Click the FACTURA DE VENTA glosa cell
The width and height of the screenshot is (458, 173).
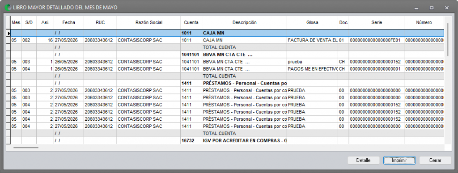312,40
